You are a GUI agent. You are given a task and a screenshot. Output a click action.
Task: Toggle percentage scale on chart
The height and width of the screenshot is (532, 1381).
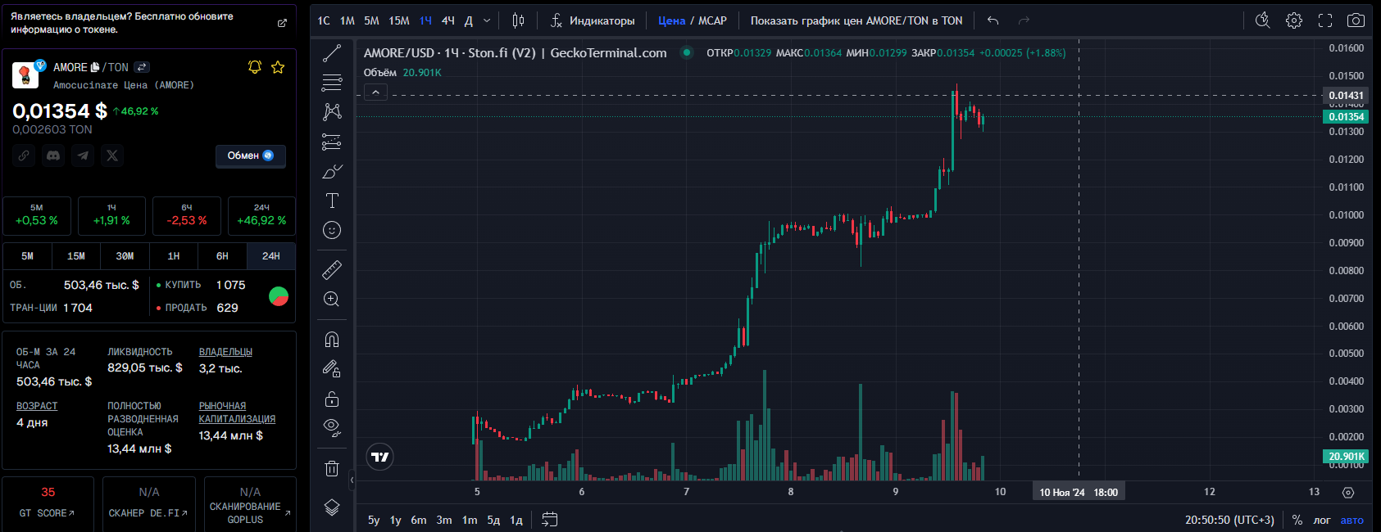pos(1297,520)
